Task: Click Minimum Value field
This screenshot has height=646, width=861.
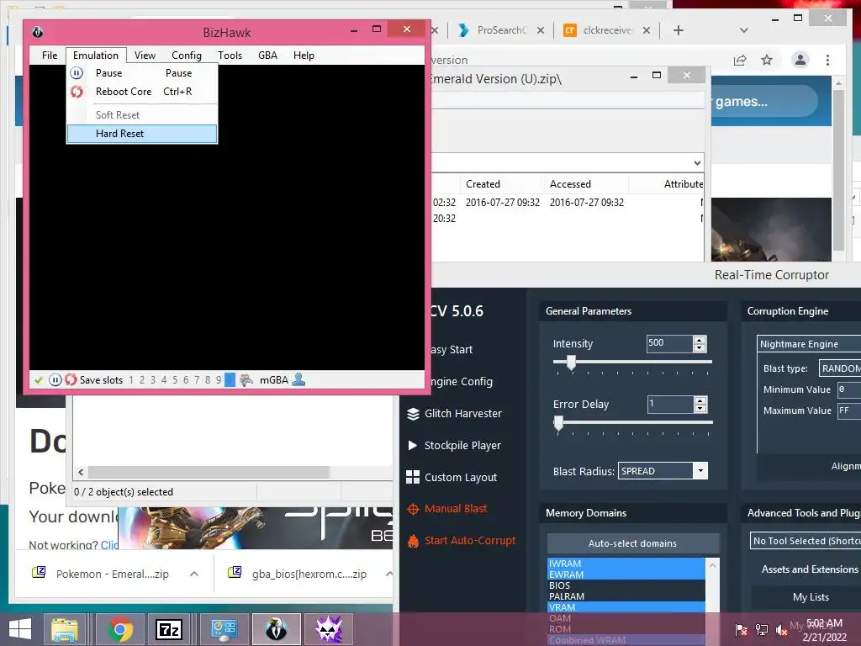Action: (x=849, y=389)
